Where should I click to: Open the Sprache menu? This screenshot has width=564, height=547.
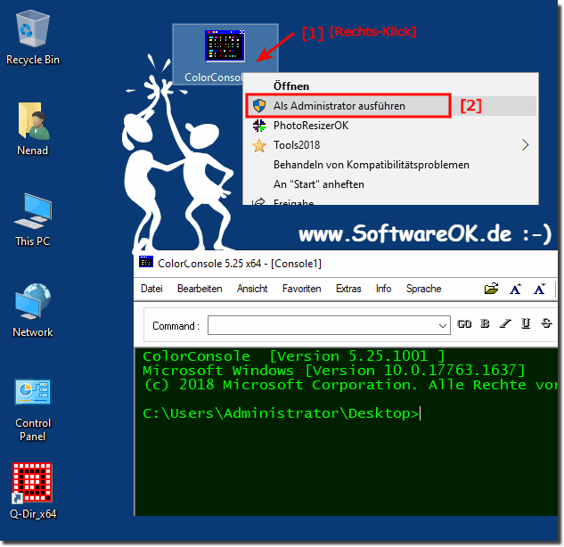tap(423, 289)
